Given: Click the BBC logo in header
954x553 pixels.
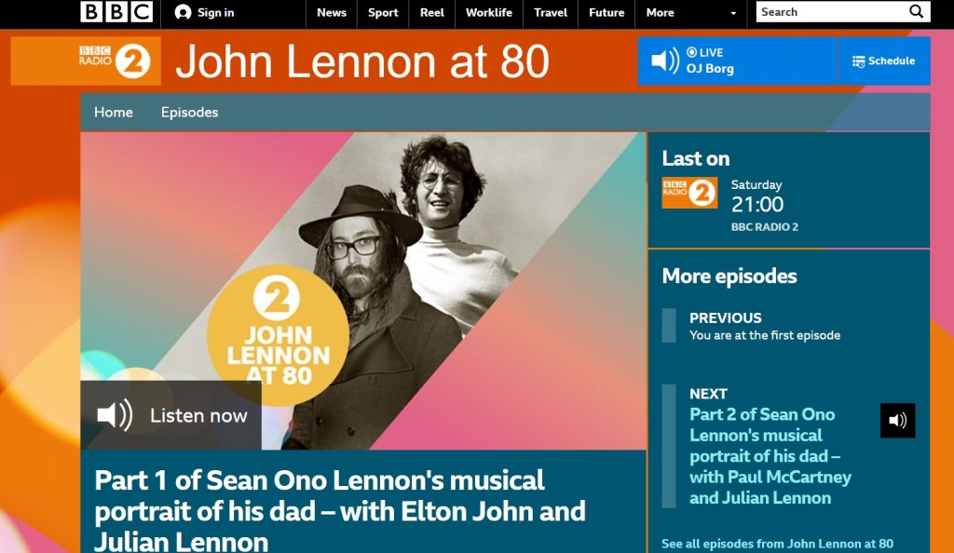Looking at the screenshot, I should [x=116, y=11].
